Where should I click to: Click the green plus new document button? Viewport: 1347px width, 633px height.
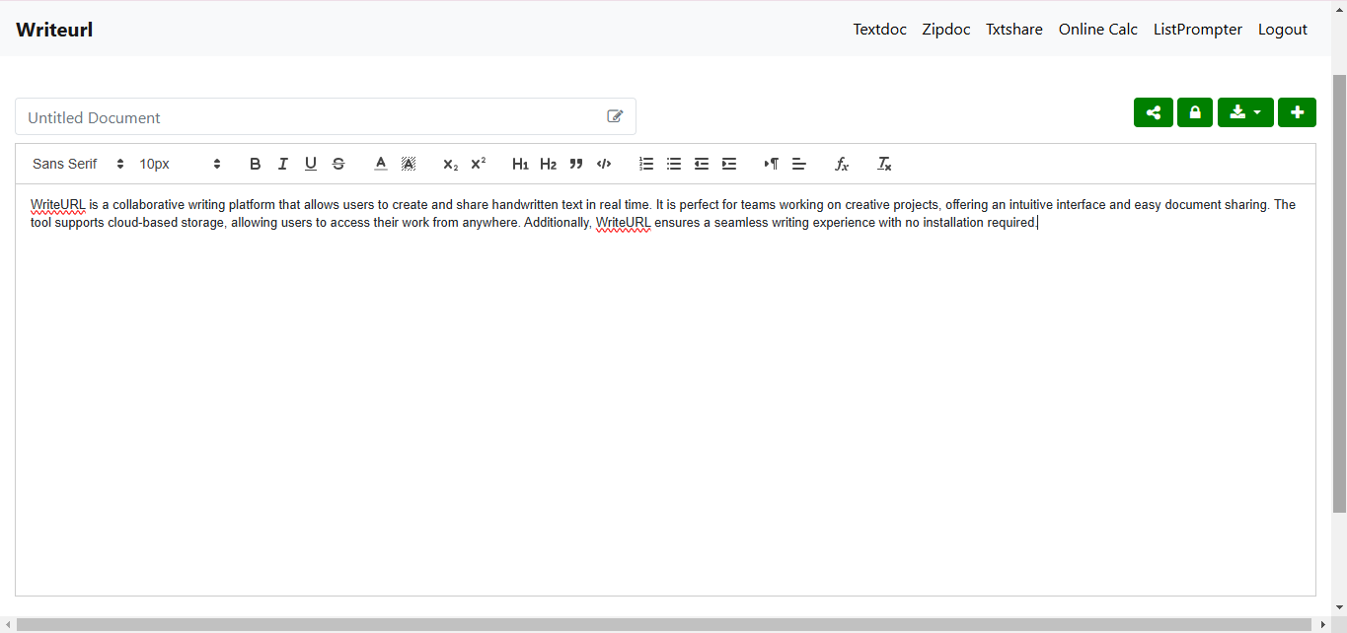(1297, 112)
